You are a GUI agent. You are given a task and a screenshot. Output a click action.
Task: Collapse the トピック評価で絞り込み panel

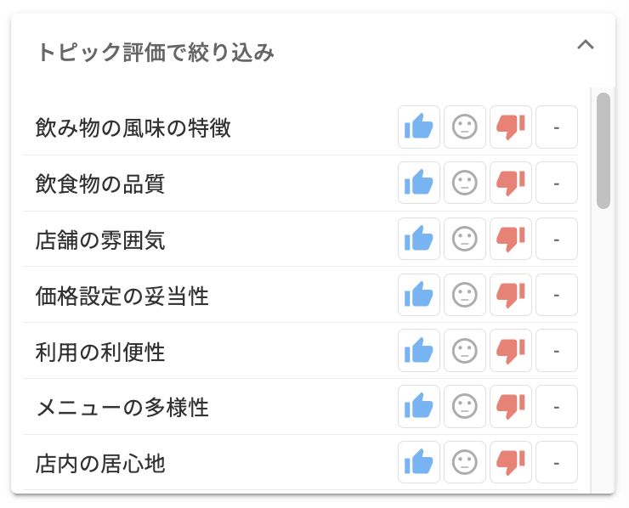click(585, 46)
